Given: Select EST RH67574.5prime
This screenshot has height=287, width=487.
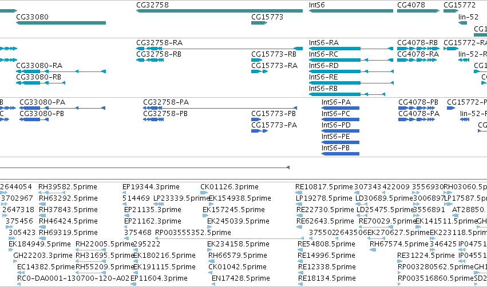Looking at the screenshot, I should [399, 245].
